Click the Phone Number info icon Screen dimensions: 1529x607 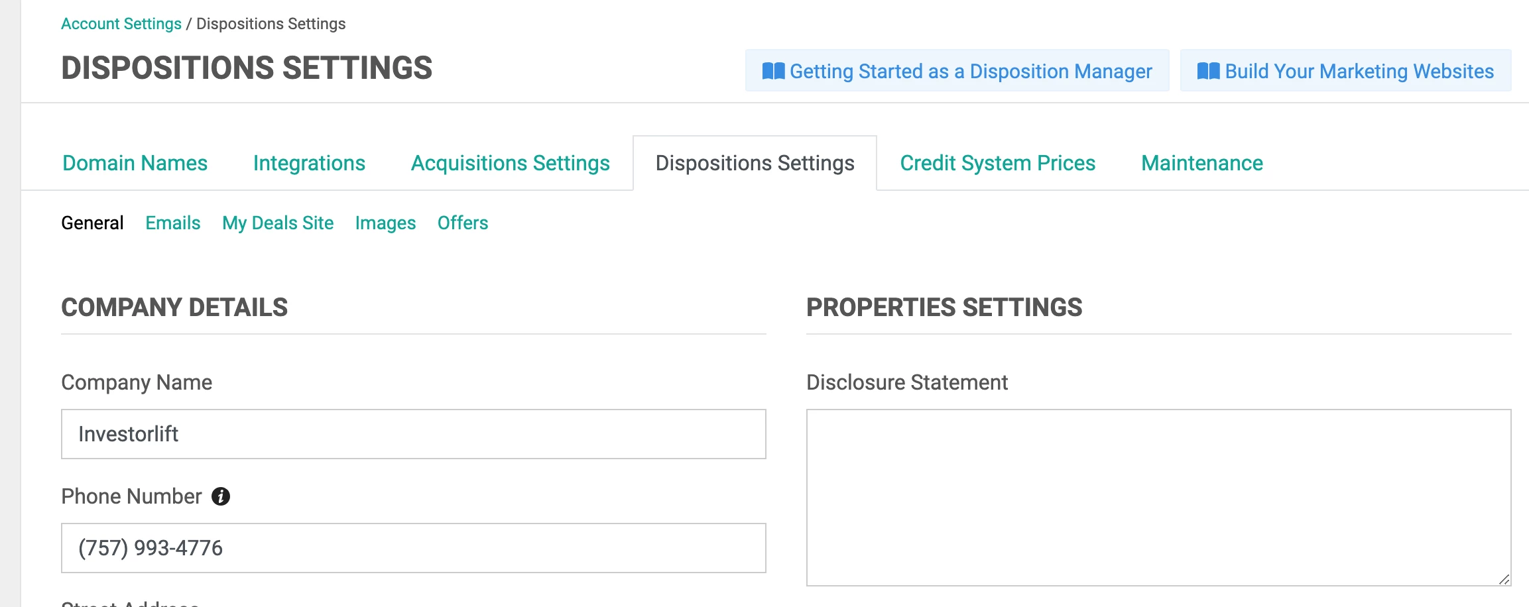click(x=221, y=496)
